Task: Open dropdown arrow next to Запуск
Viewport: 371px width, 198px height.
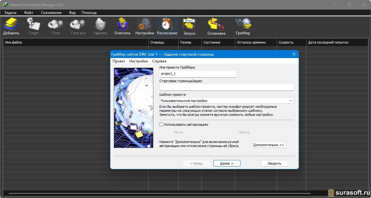Action: (x=203, y=26)
